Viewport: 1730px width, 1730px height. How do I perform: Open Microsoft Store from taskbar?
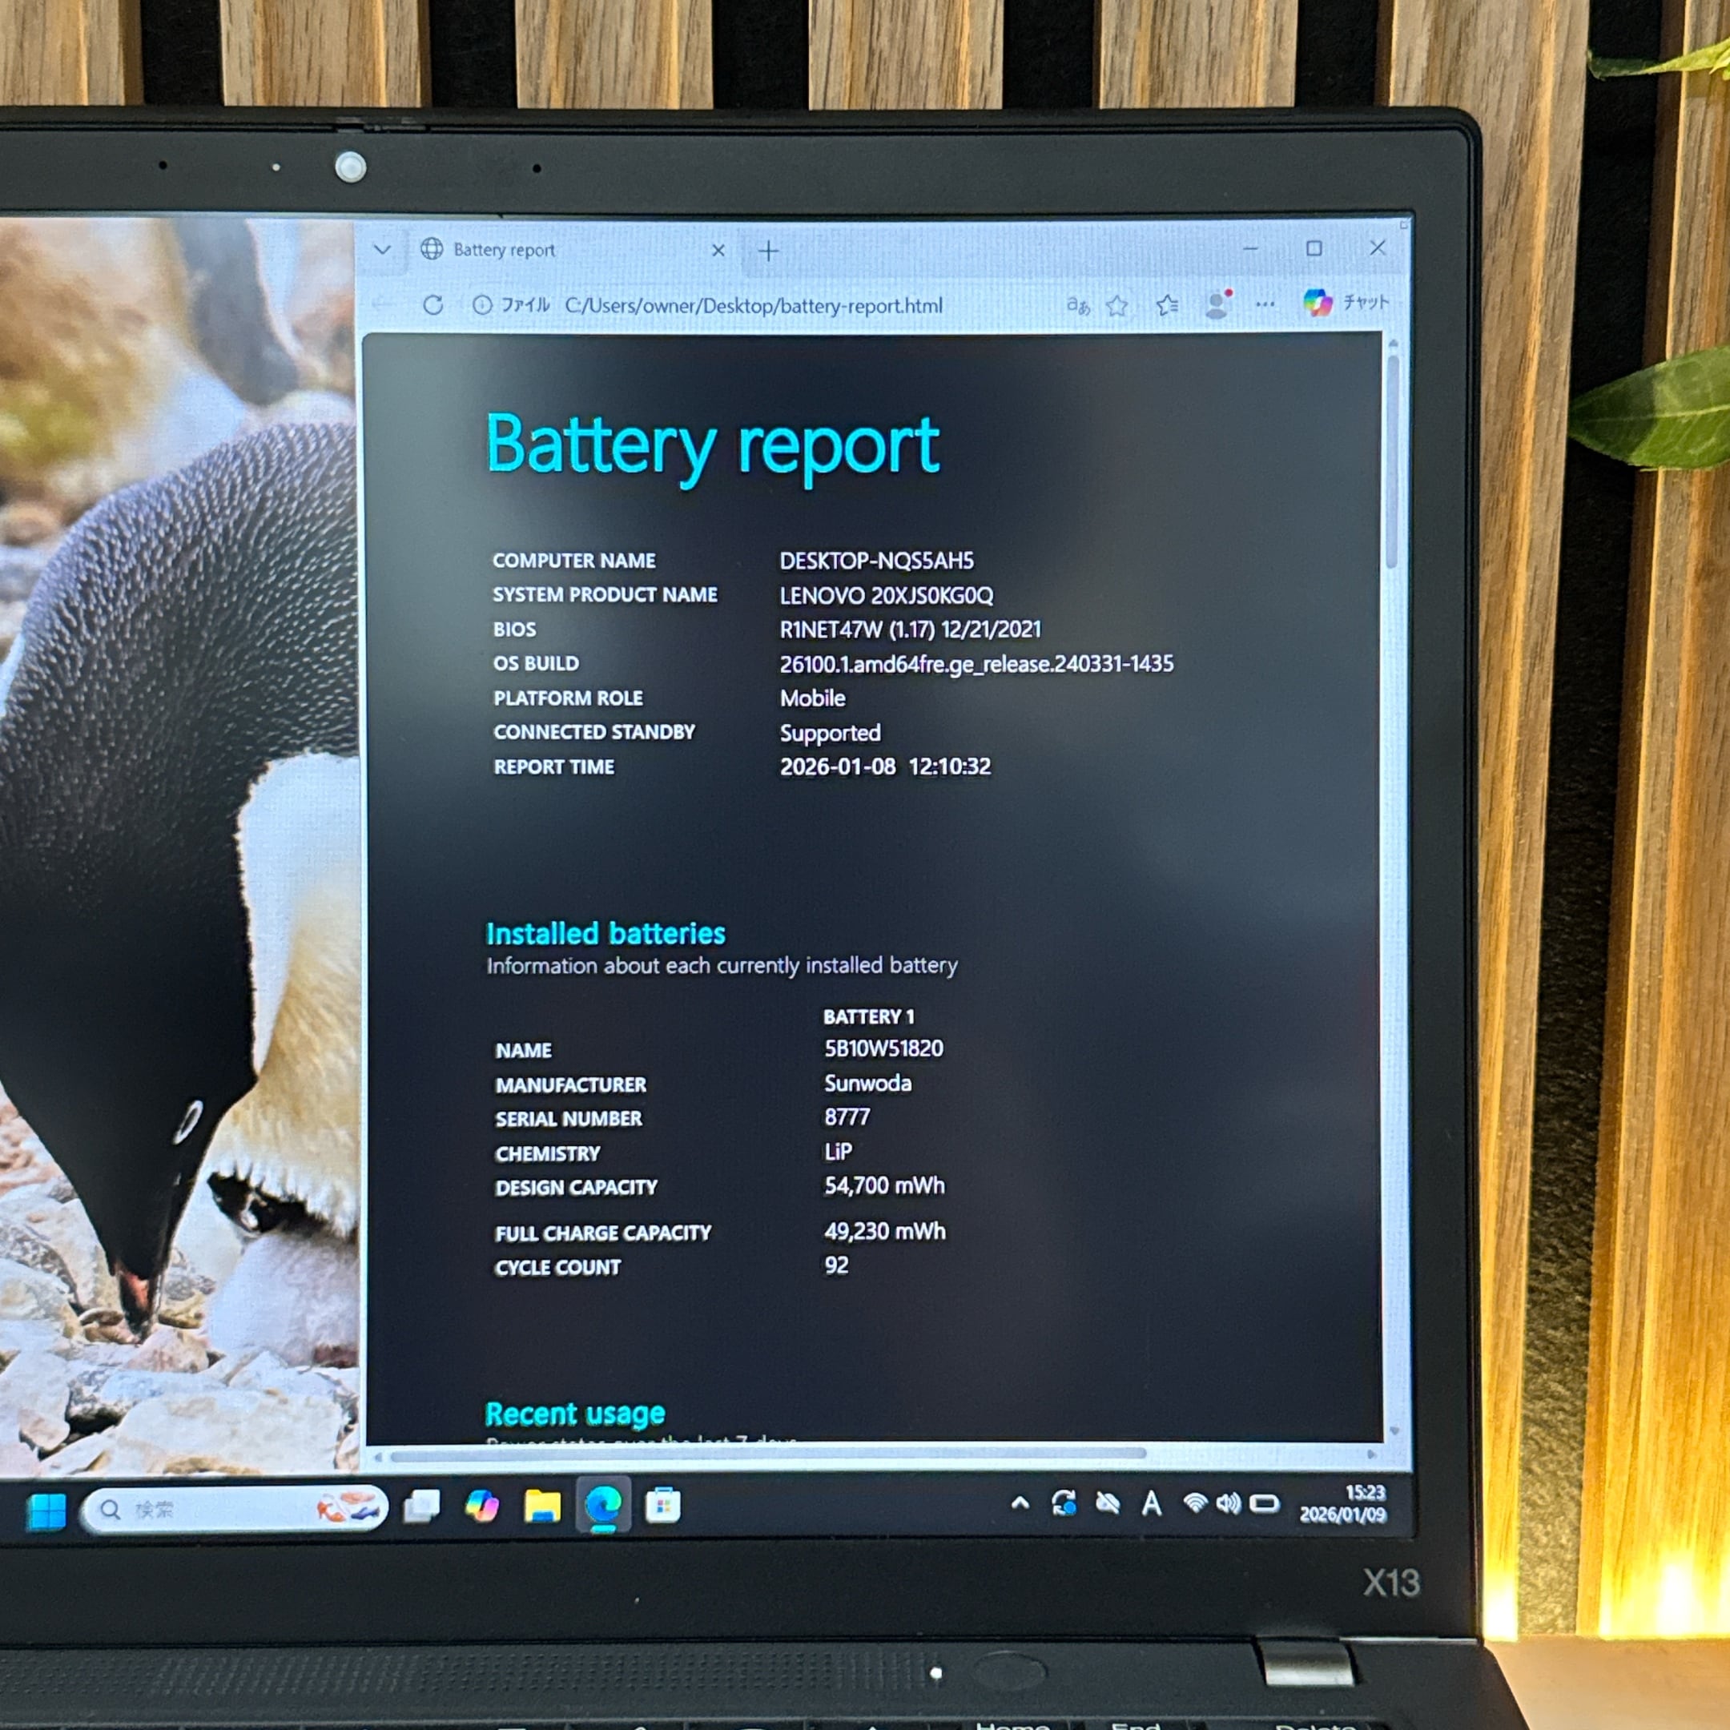point(662,1505)
